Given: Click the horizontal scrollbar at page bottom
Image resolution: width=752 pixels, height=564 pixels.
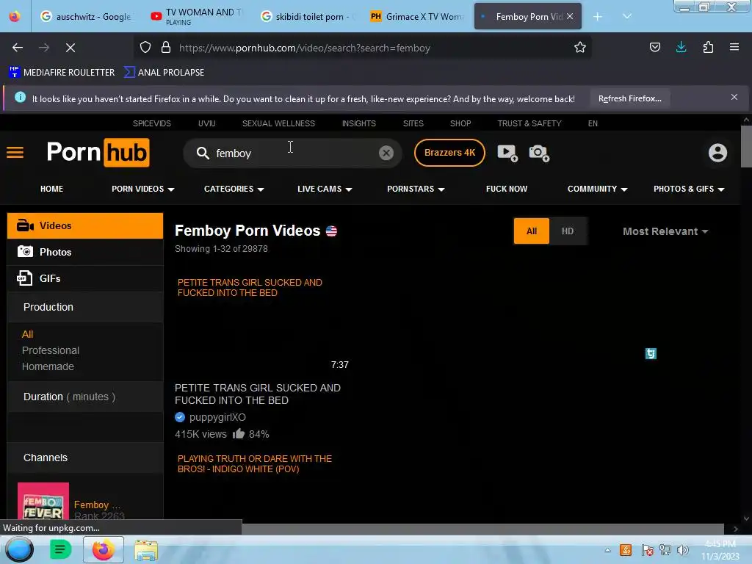Looking at the screenshot, I should point(482,529).
